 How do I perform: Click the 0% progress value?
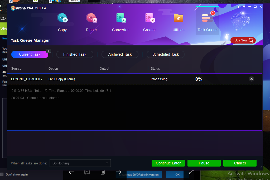tap(199, 79)
